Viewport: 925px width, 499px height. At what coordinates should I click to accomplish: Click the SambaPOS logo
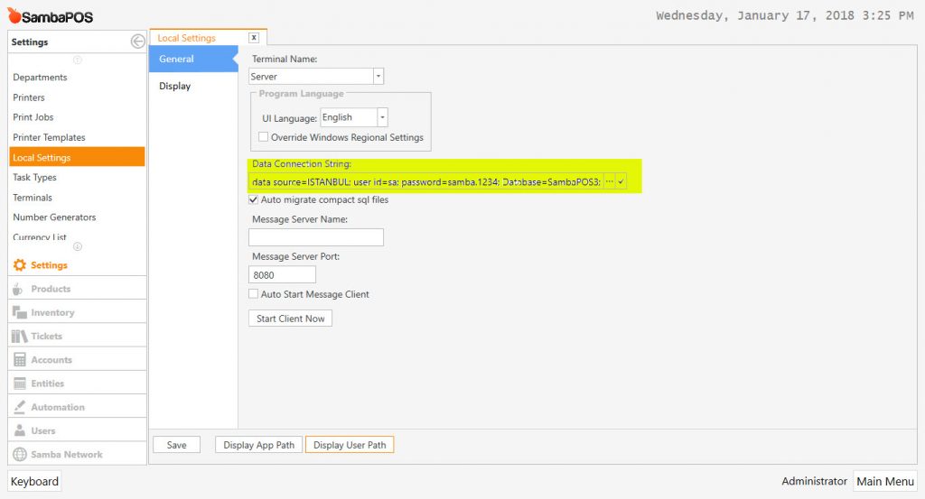[51, 16]
